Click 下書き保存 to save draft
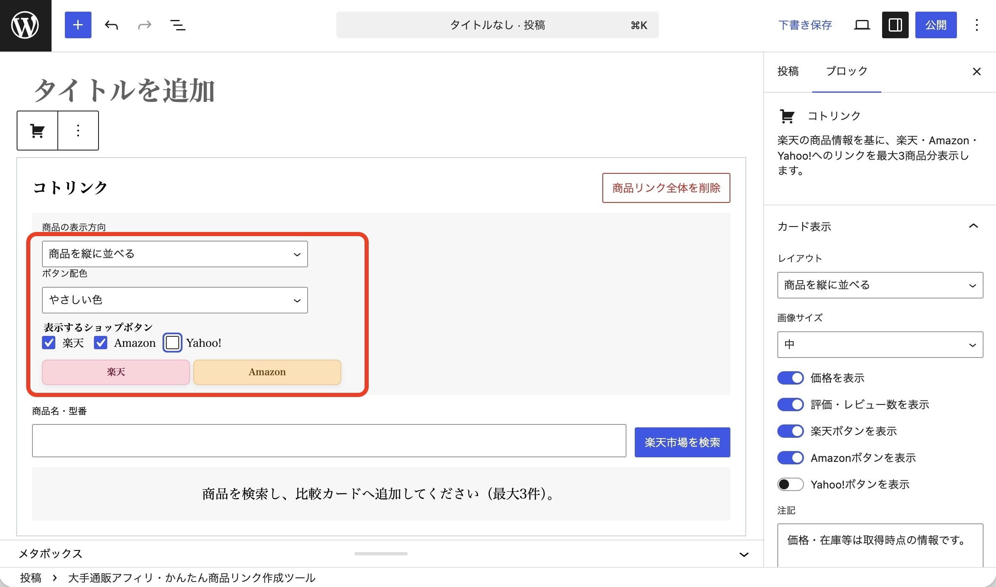 pos(805,25)
